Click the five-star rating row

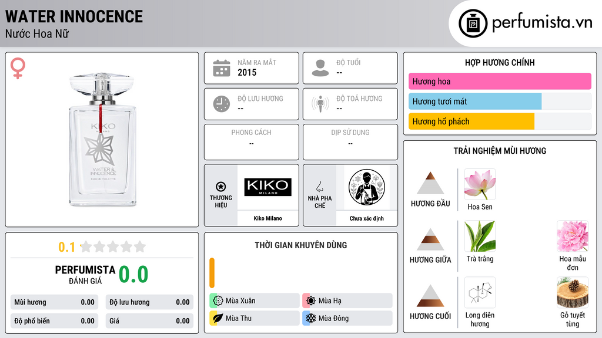tap(113, 246)
